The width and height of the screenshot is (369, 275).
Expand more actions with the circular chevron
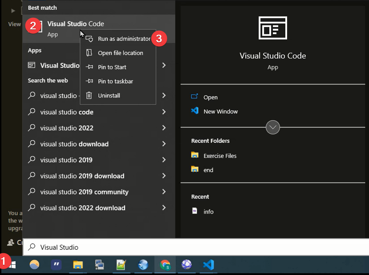tap(273, 127)
